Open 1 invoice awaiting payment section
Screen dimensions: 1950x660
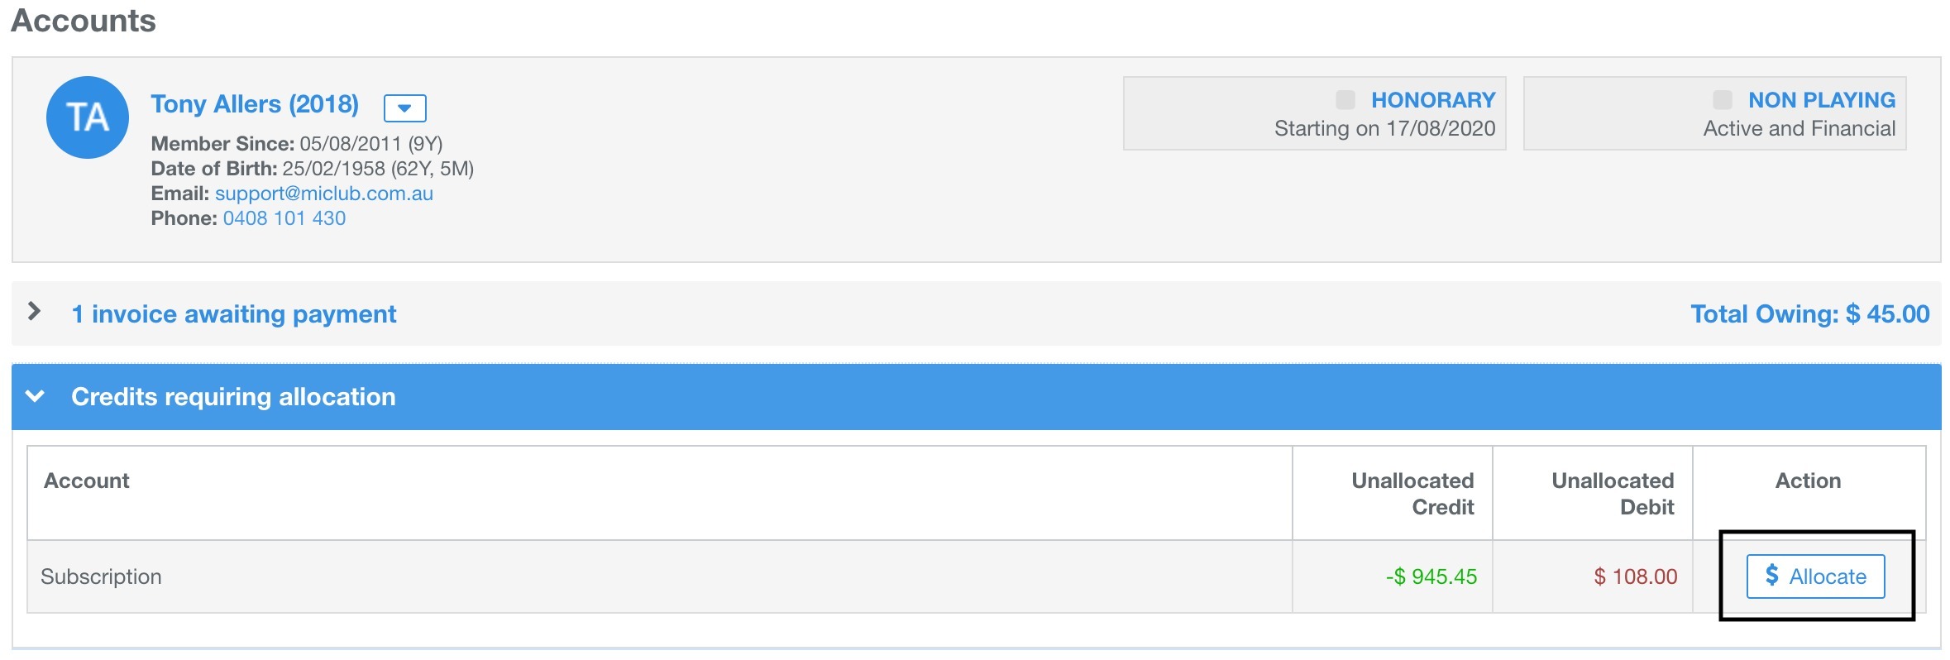[x=234, y=314]
